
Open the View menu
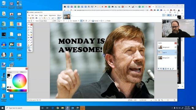(x=36, y=15)
